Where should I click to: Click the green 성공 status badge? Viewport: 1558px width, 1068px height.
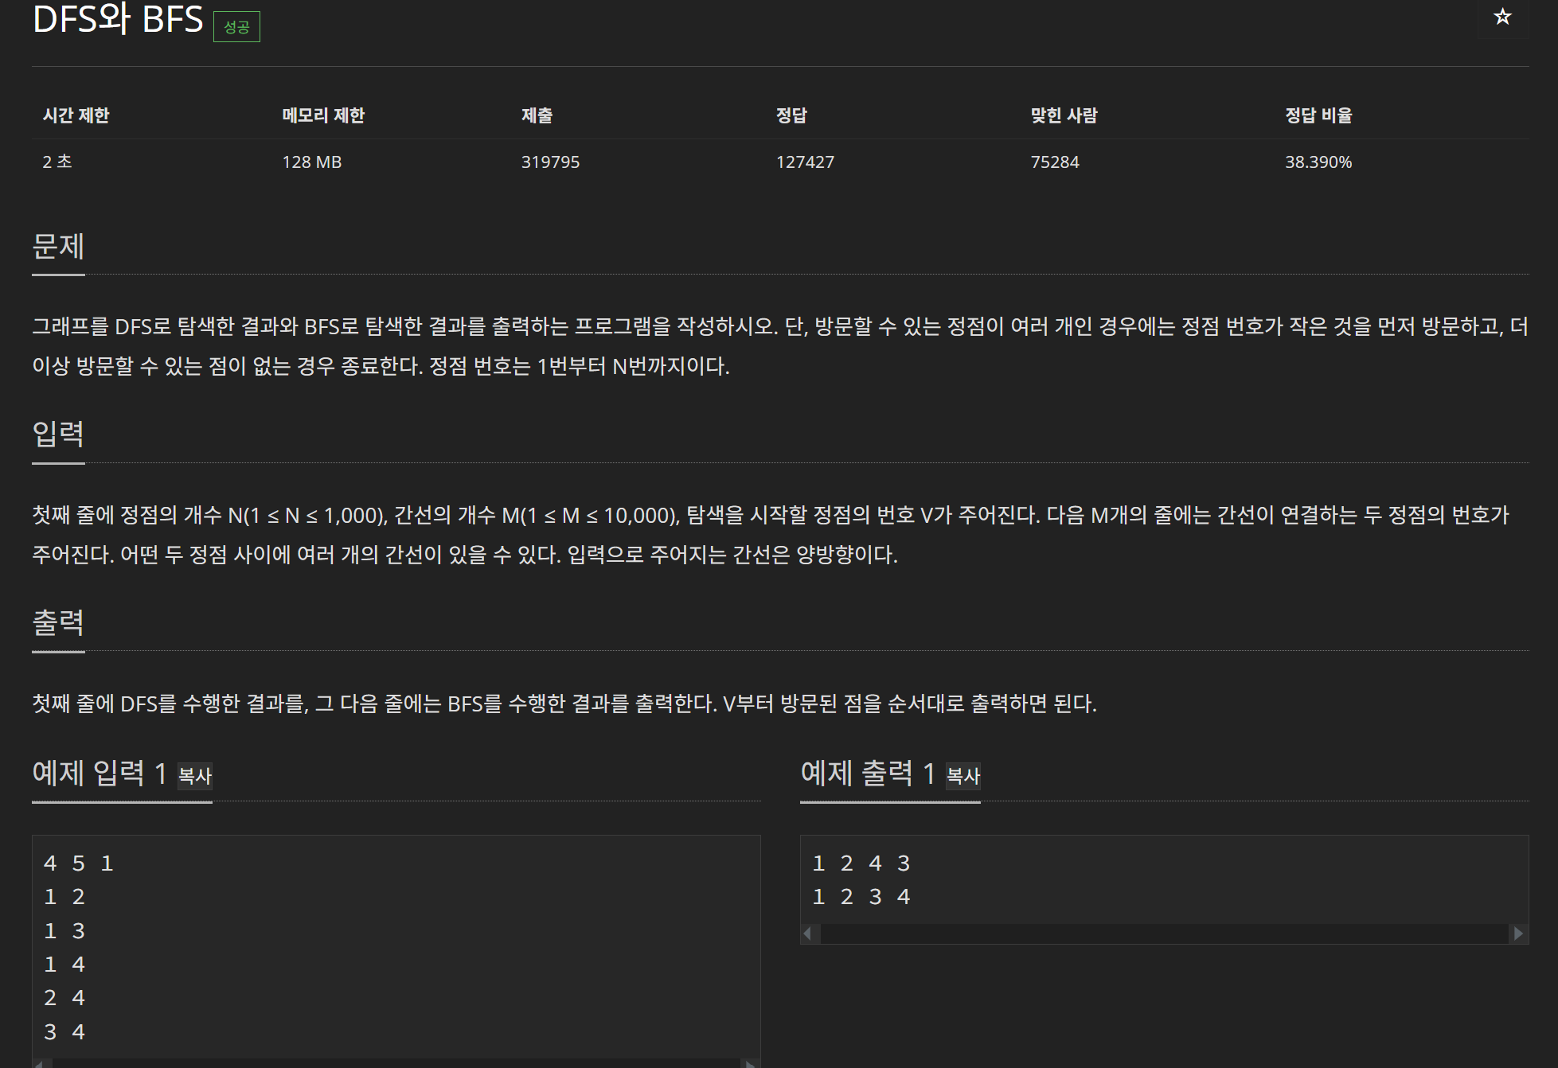pyautogui.click(x=236, y=27)
